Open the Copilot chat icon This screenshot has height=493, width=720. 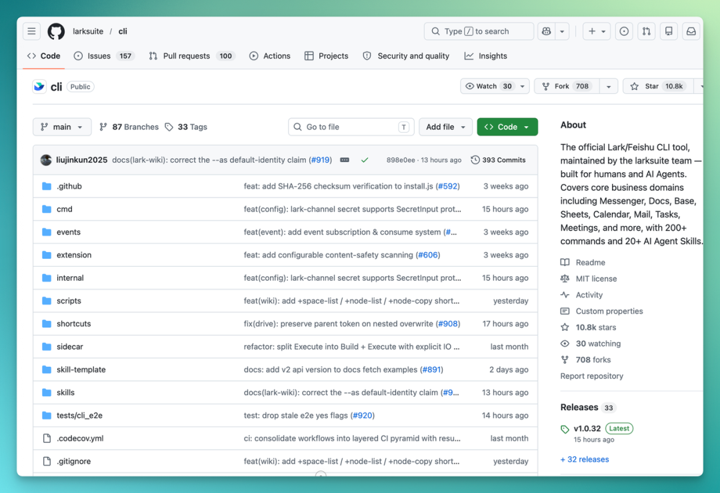(546, 31)
